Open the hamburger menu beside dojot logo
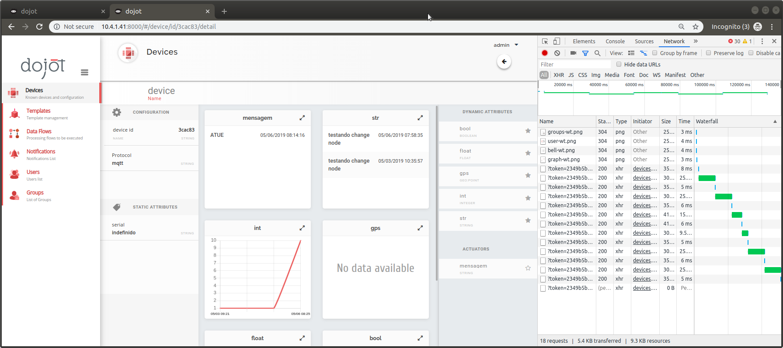This screenshot has width=783, height=348. [85, 72]
